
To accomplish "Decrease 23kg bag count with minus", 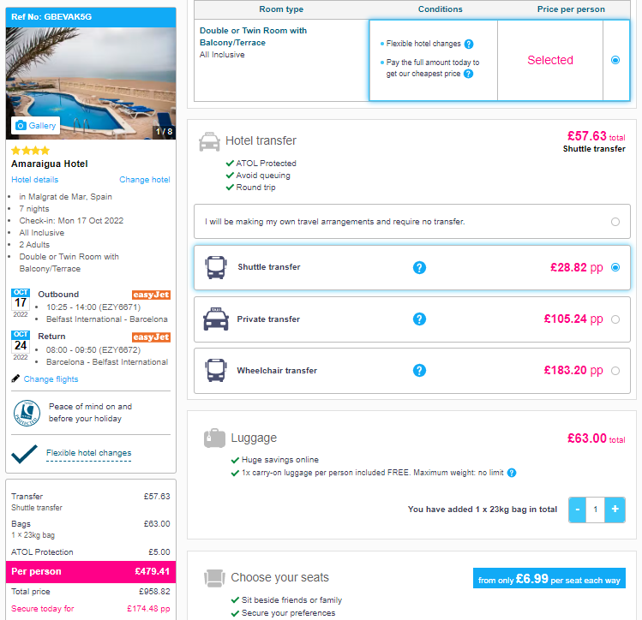I will click(578, 510).
